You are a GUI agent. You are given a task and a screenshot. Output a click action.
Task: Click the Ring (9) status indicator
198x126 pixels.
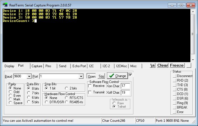click(x=175, y=103)
